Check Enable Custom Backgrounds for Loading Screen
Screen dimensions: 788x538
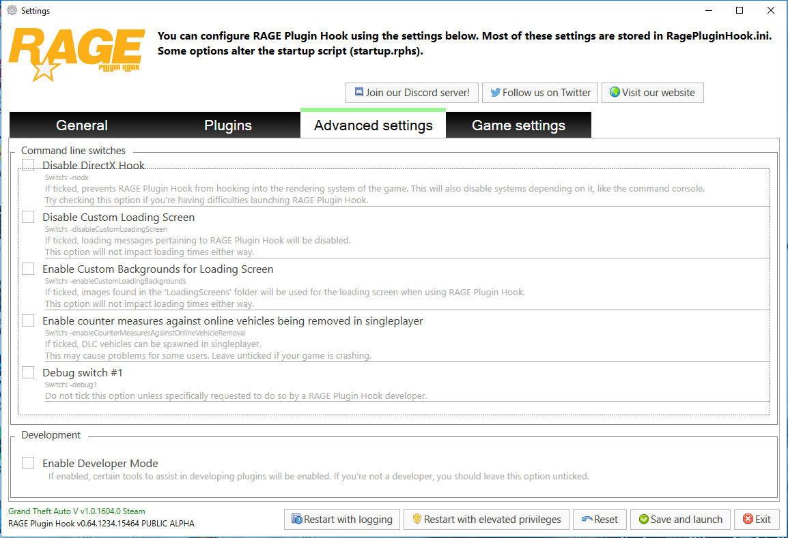click(28, 269)
